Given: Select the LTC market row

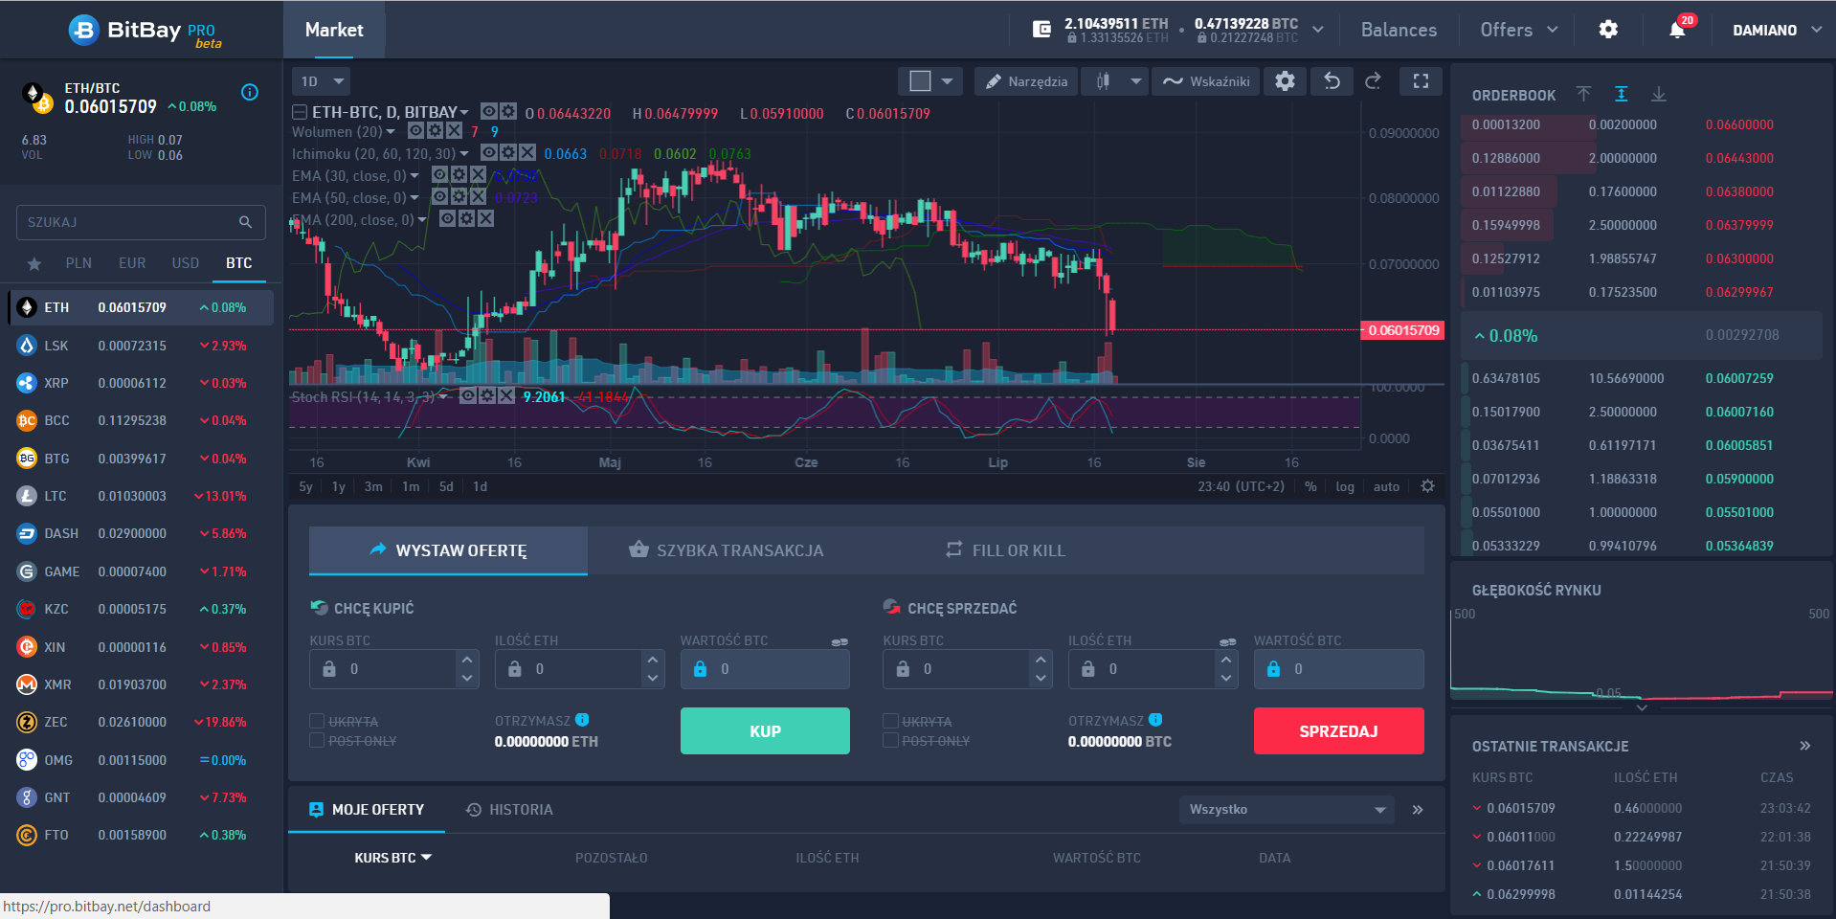Looking at the screenshot, I should tap(141, 496).
